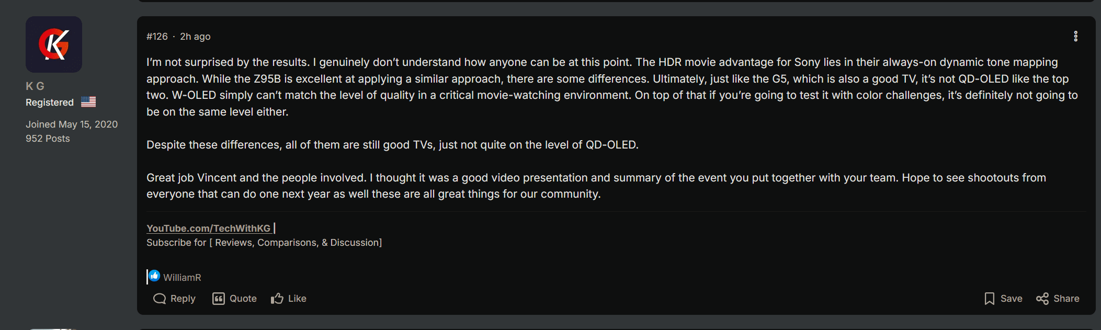
Task: Like this post with the thumbs-up button
Action: [x=277, y=299]
